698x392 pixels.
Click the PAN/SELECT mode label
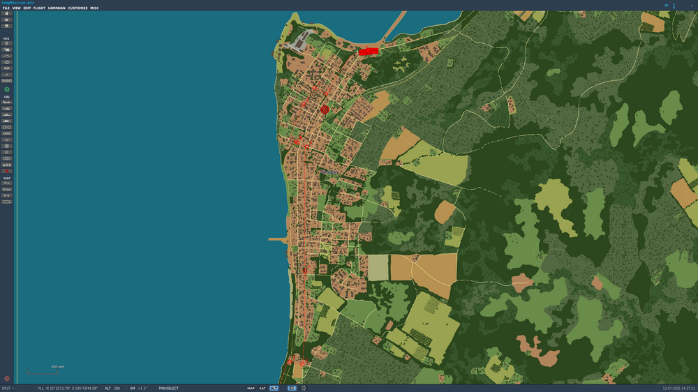pos(168,389)
